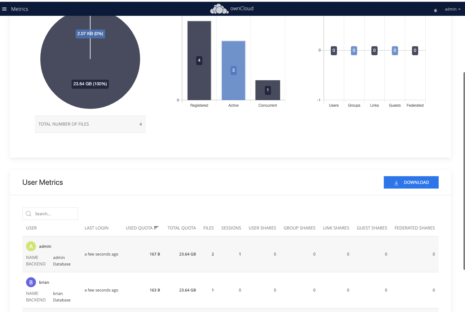Sort table by USED QUOTA column
This screenshot has width=465, height=312.
pos(139,228)
